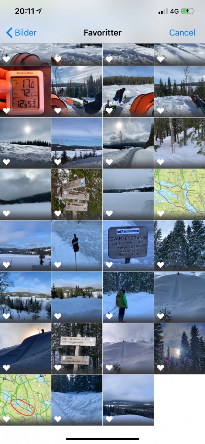Viewport: 205px width, 444px height.
Task: Tap heart icon on ThermoPro thermometer photo
Action: point(6,110)
